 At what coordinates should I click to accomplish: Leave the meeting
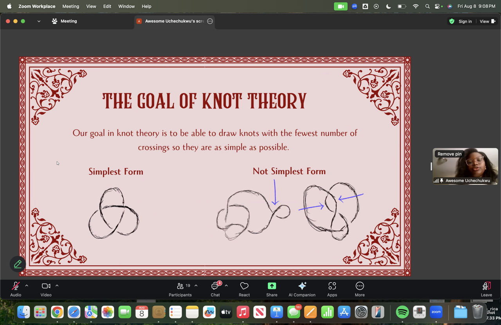(x=486, y=289)
